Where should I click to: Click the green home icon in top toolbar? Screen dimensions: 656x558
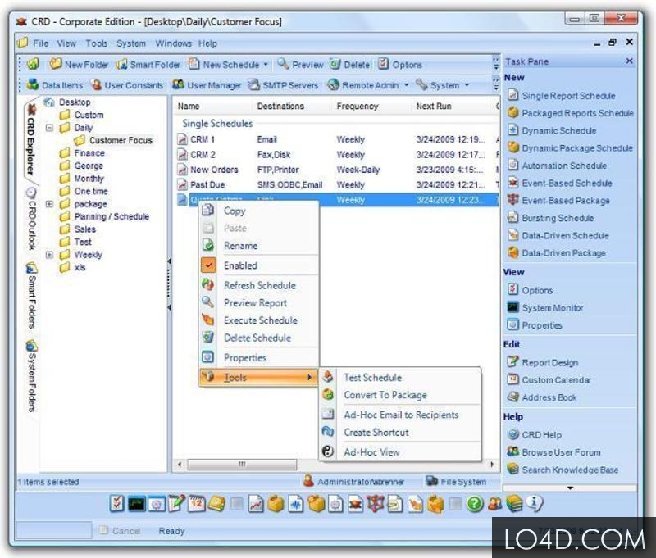(x=33, y=64)
